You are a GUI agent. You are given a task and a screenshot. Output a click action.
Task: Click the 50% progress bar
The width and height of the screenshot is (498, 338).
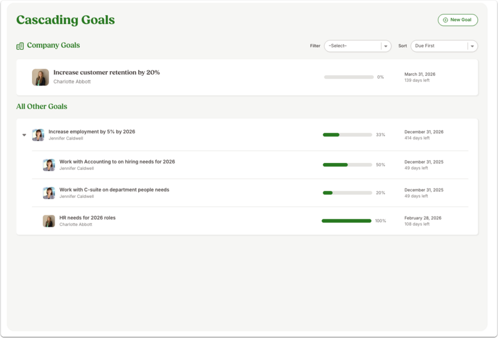(348, 165)
